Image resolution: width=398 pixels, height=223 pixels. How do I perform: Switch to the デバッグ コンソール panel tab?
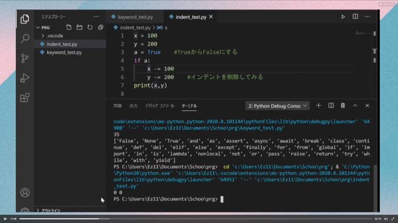(160, 106)
